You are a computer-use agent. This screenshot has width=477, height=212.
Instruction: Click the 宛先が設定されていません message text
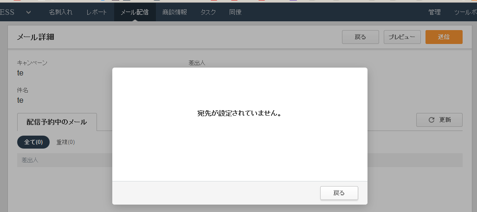coord(239,113)
